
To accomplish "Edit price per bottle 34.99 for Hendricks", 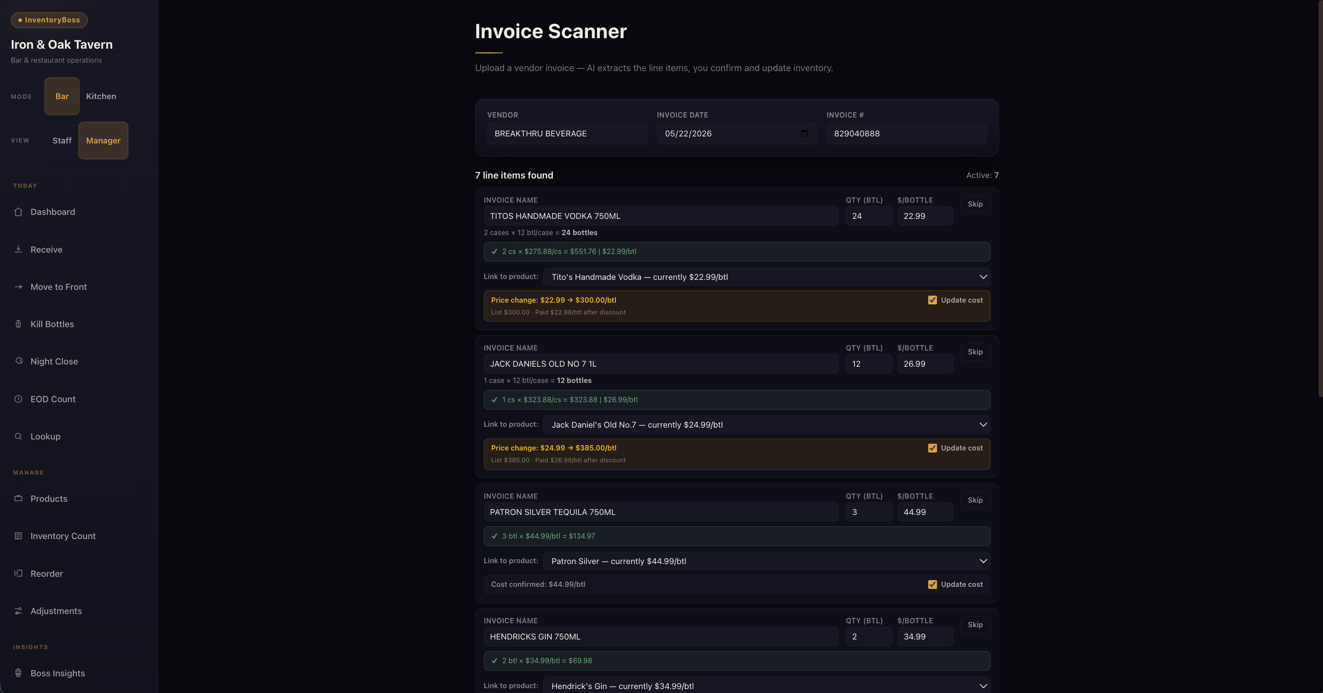I will (x=925, y=636).
